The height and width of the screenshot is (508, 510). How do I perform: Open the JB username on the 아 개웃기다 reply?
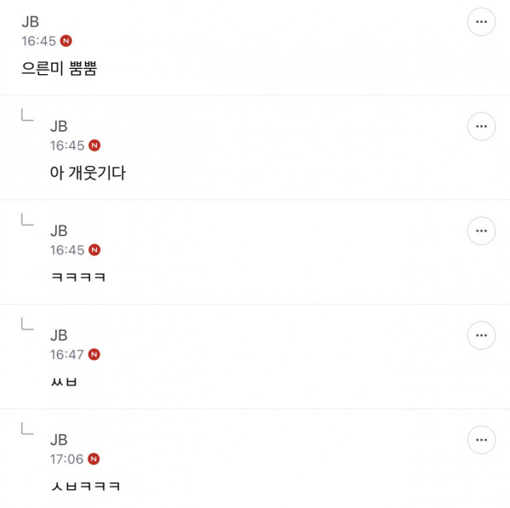59,127
